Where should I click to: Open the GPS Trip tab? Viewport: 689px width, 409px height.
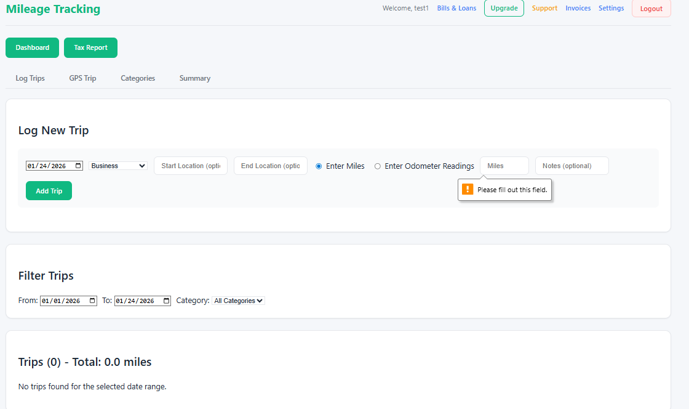[82, 78]
